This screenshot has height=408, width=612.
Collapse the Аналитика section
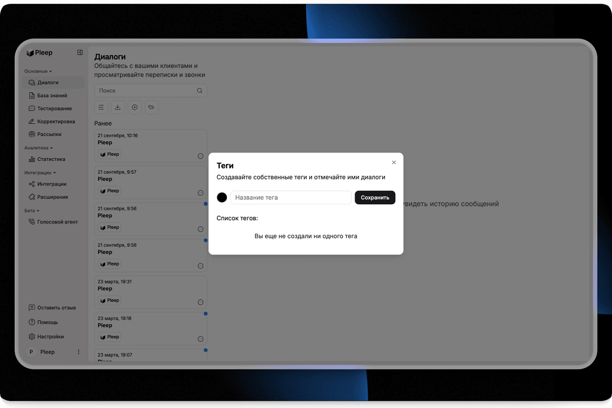[x=39, y=148]
